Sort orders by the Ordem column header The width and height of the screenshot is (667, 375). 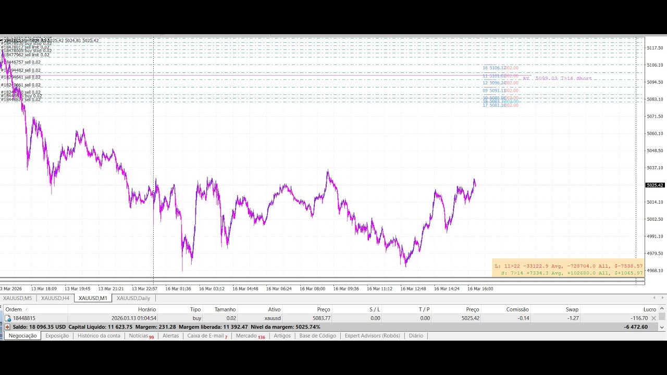pos(14,309)
